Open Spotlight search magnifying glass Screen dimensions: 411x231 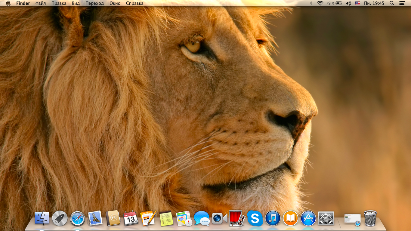(391, 3)
